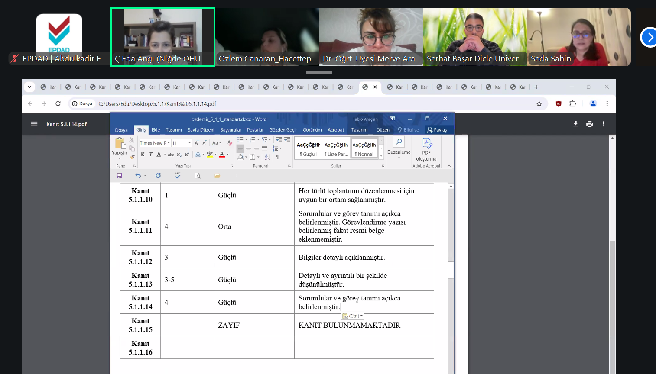Click the spelling check ABC icon
Viewport: 656px width, 374px height.
[178, 175]
